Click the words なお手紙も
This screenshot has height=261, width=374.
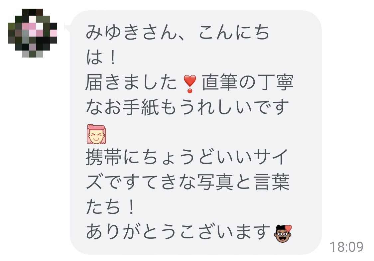point(132,107)
